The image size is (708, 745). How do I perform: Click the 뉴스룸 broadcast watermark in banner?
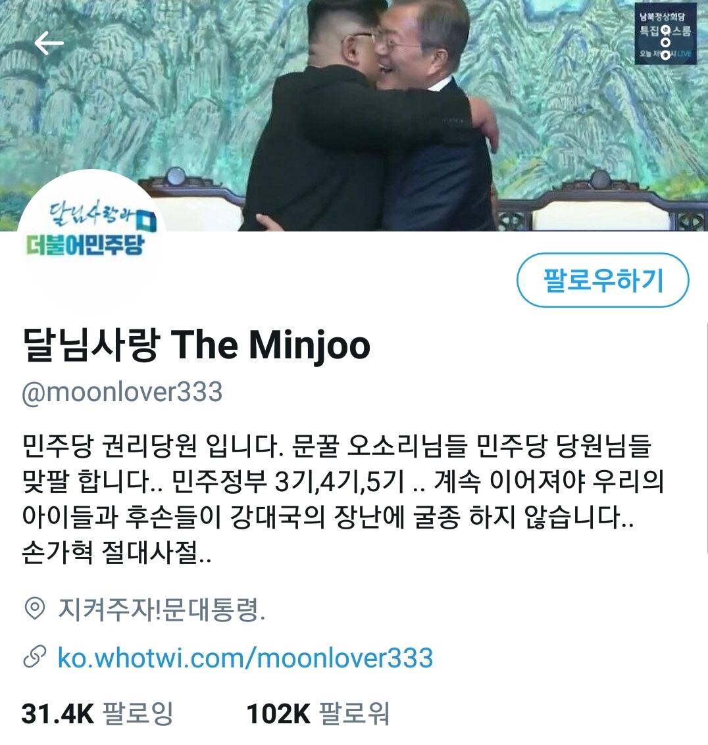[x=666, y=34]
